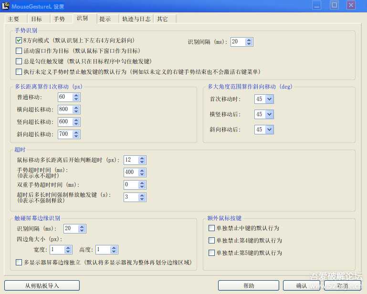Screen dimensions: 367x294
Task: Increase 斜向超长移动 value with up arrow
Action: 77,132
